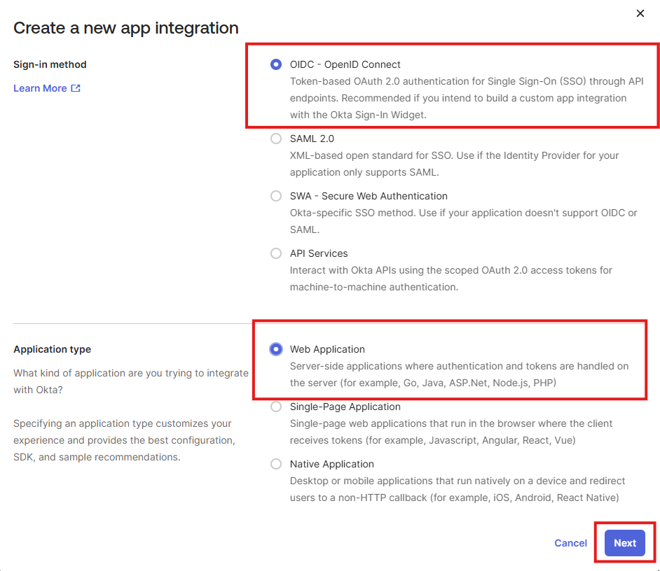660x571 pixels.
Task: Choose the SAML 2.0 radio button
Action: tap(276, 139)
